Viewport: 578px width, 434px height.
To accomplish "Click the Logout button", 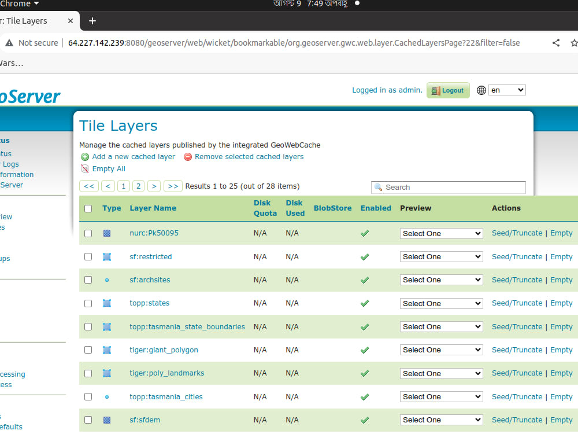I will pyautogui.click(x=448, y=90).
